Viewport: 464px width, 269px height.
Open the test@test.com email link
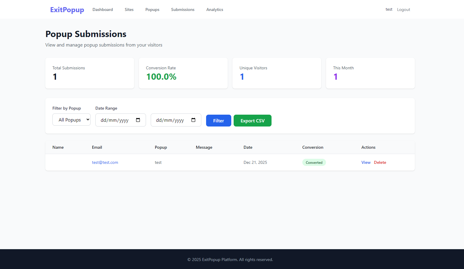105,162
